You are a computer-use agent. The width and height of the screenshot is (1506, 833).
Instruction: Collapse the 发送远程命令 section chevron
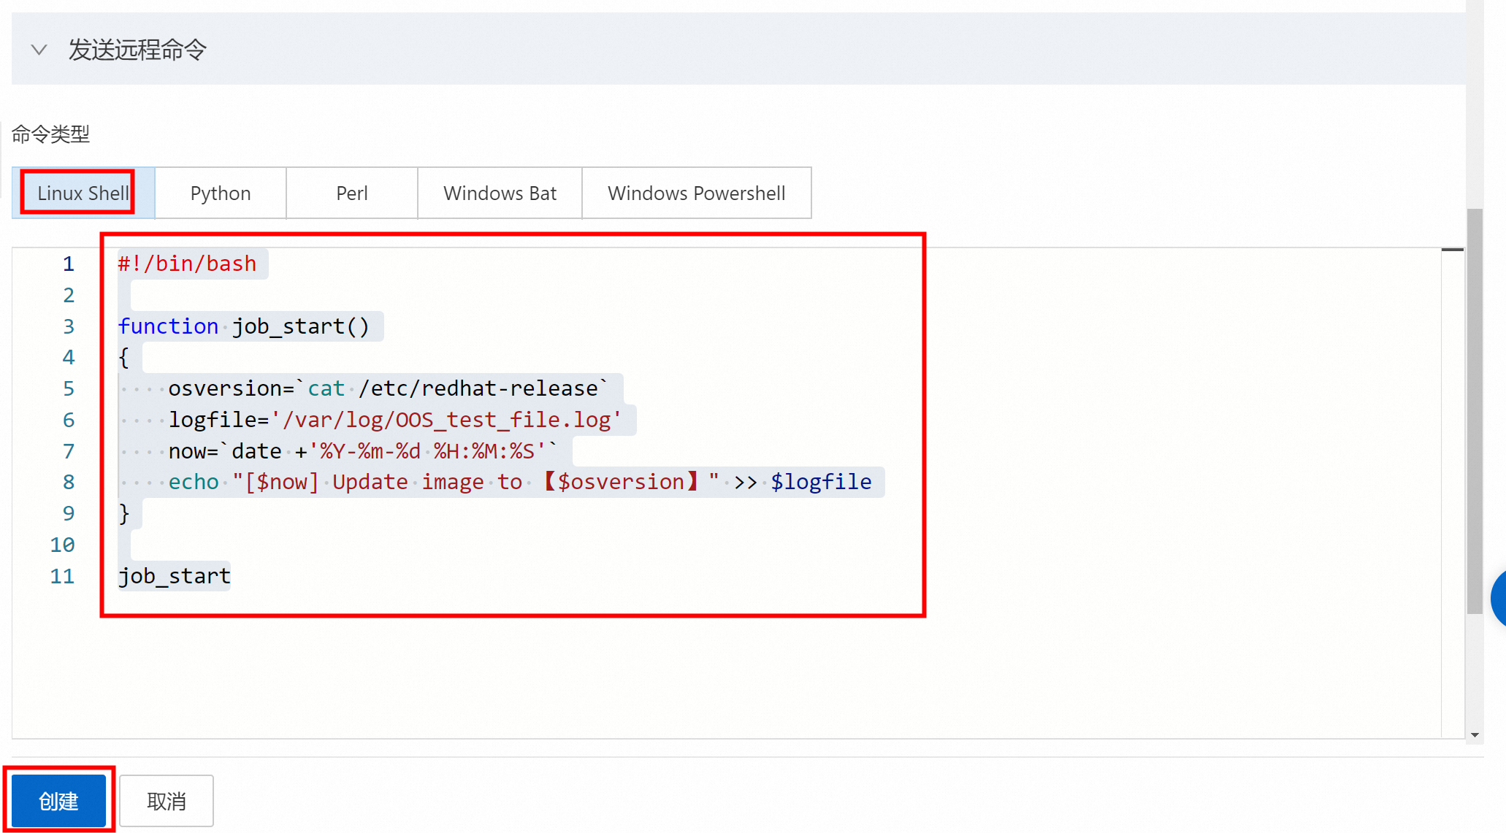click(39, 50)
